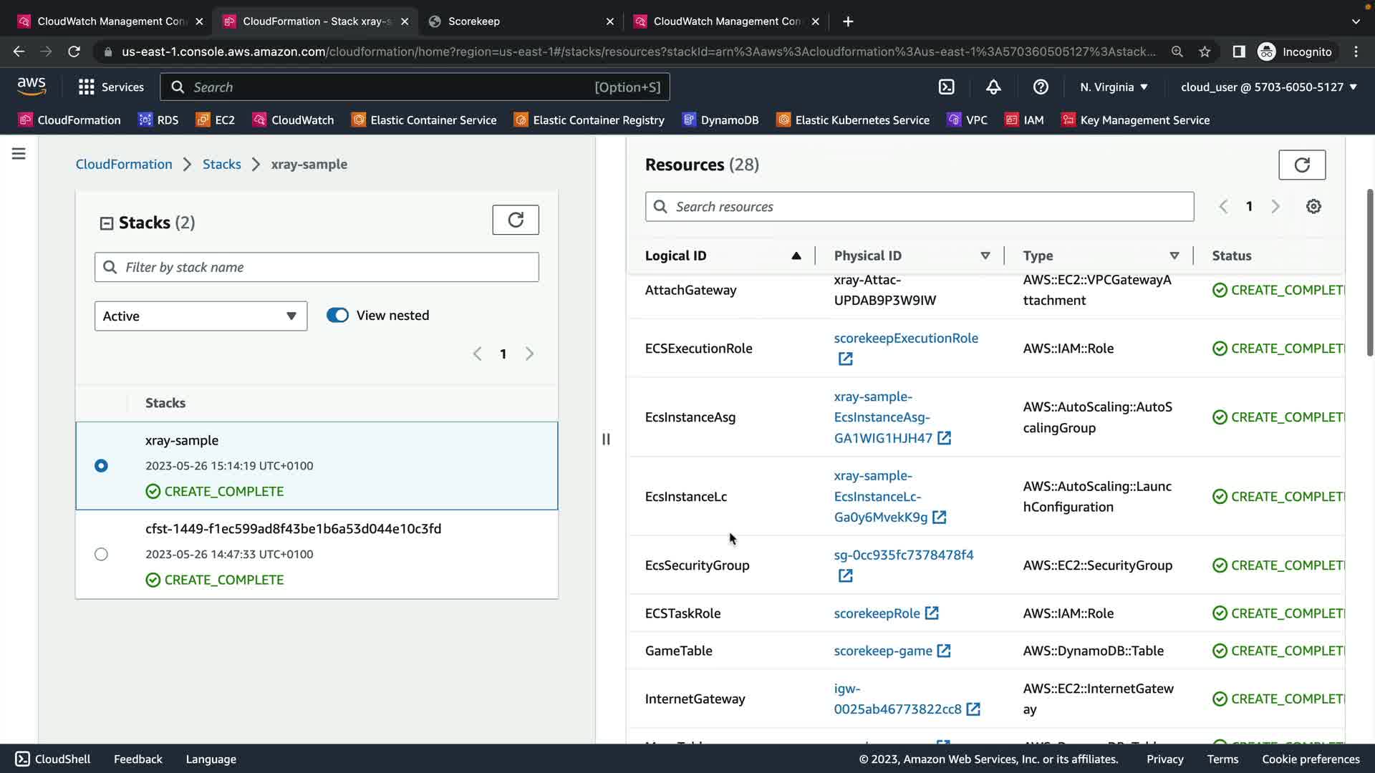Click the split panel resize handle
The image size is (1375, 773).
[606, 439]
